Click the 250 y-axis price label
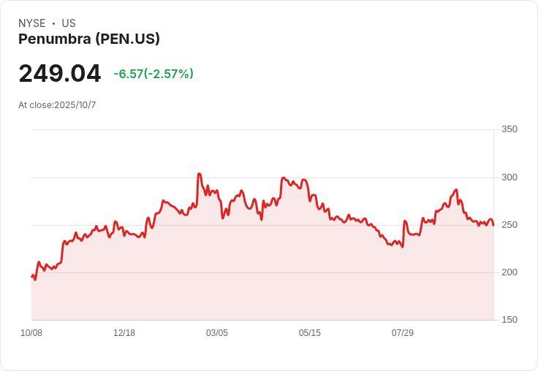This screenshot has width=538, height=371. click(509, 225)
